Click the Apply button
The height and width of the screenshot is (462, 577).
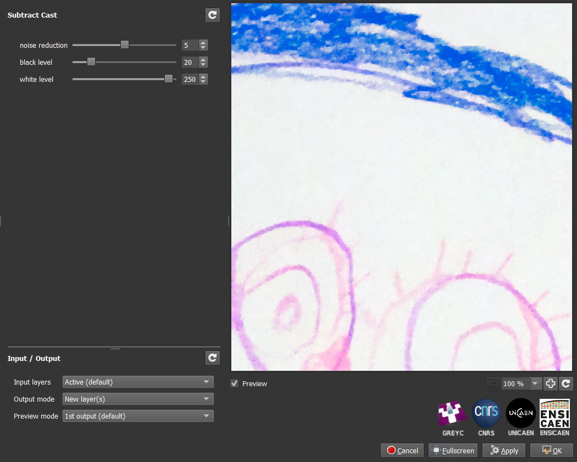tap(504, 450)
